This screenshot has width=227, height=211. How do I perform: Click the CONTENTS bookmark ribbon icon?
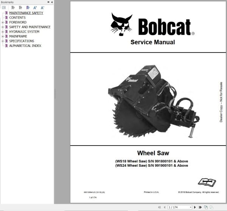click(x=6, y=18)
